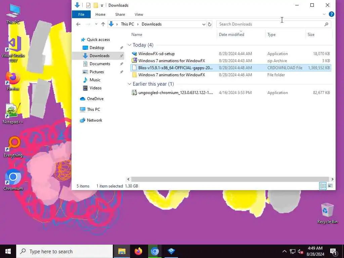This screenshot has width=344, height=258.
Task: Go up one folder level
Action: 103,24
